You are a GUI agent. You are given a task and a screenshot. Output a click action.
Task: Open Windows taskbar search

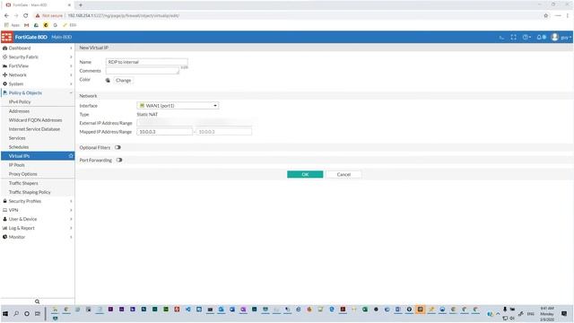[16, 314]
